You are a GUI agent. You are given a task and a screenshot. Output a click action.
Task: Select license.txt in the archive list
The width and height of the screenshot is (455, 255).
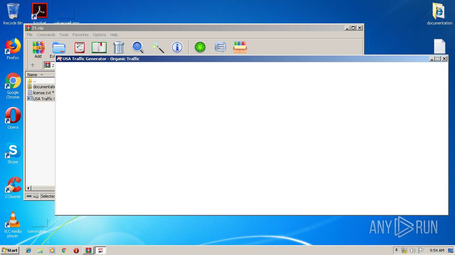point(41,93)
